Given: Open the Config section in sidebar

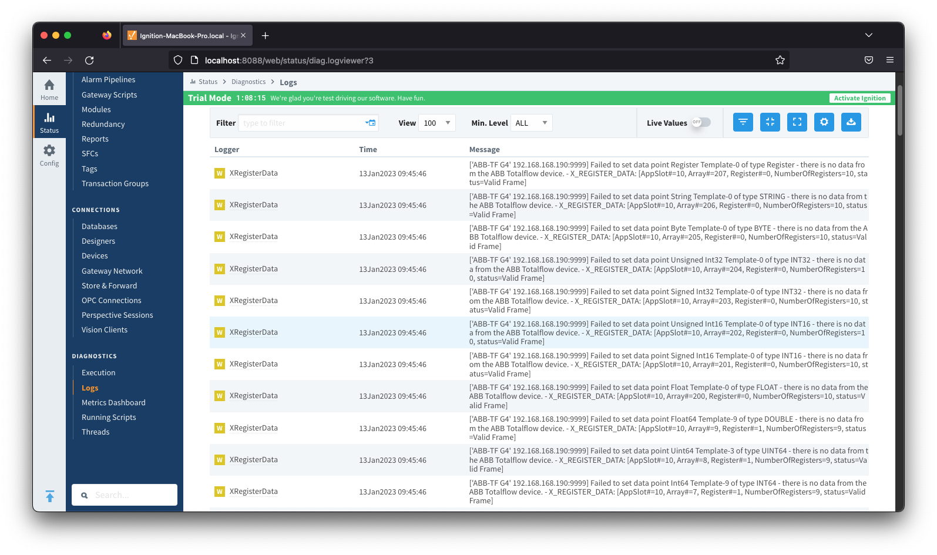Looking at the screenshot, I should click(x=49, y=156).
